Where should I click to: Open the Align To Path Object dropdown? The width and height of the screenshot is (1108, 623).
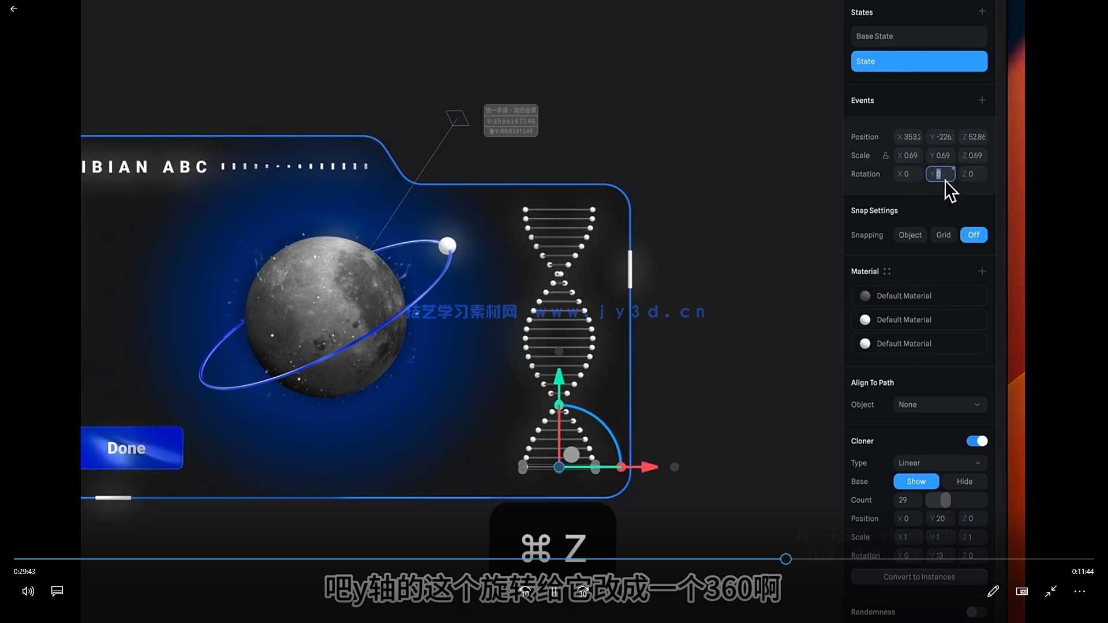tap(939, 404)
